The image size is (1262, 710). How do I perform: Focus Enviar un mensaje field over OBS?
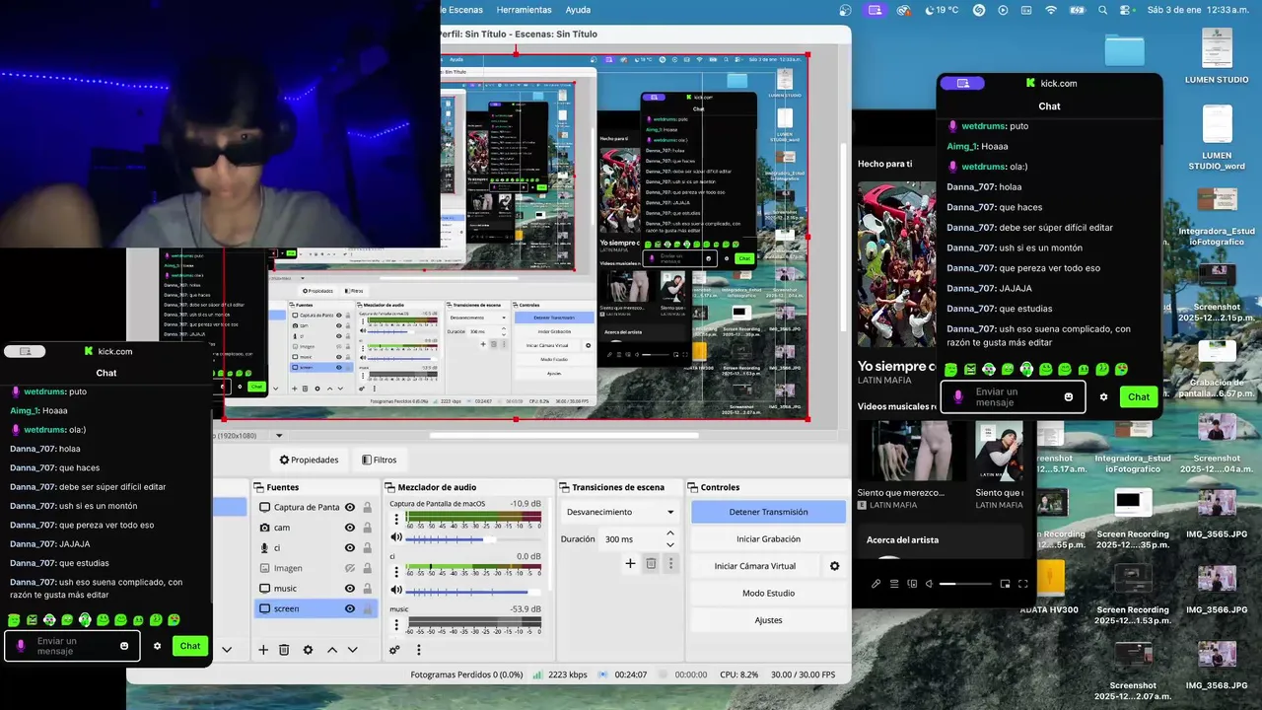pyautogui.click(x=70, y=646)
